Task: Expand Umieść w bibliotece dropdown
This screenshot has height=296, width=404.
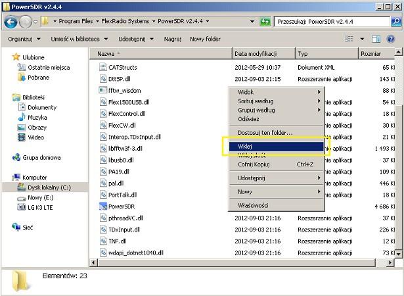Action: (x=79, y=39)
